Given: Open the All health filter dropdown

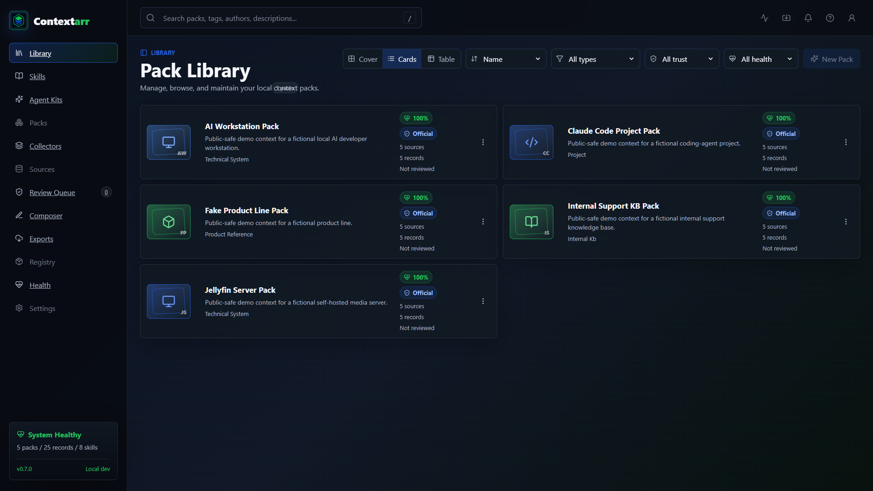Looking at the screenshot, I should click(761, 59).
